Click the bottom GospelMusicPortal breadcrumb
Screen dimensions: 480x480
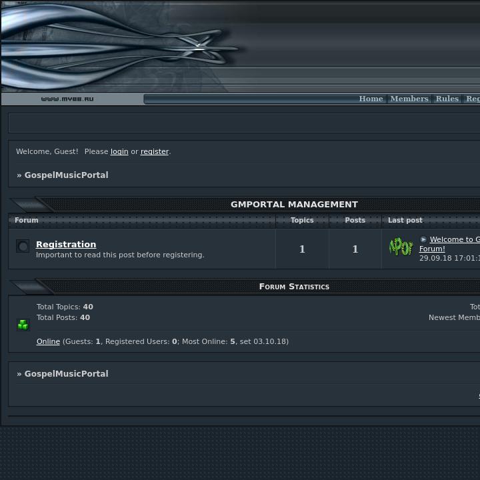point(66,374)
